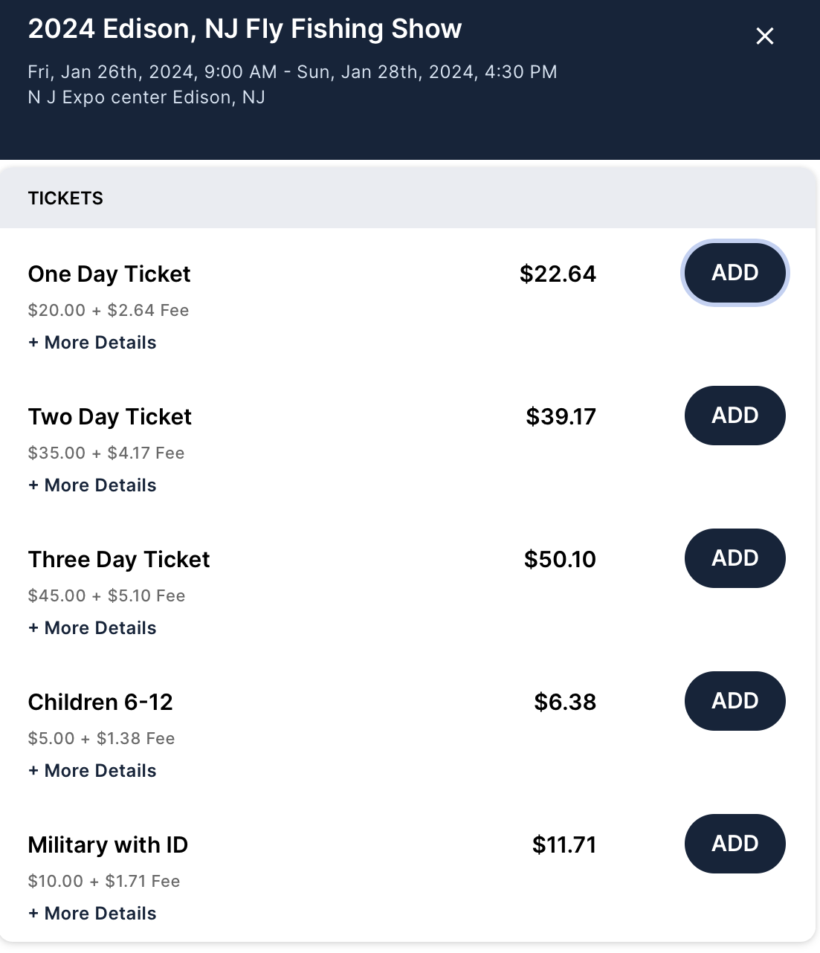Click the Three Day Ticket title

(x=119, y=560)
